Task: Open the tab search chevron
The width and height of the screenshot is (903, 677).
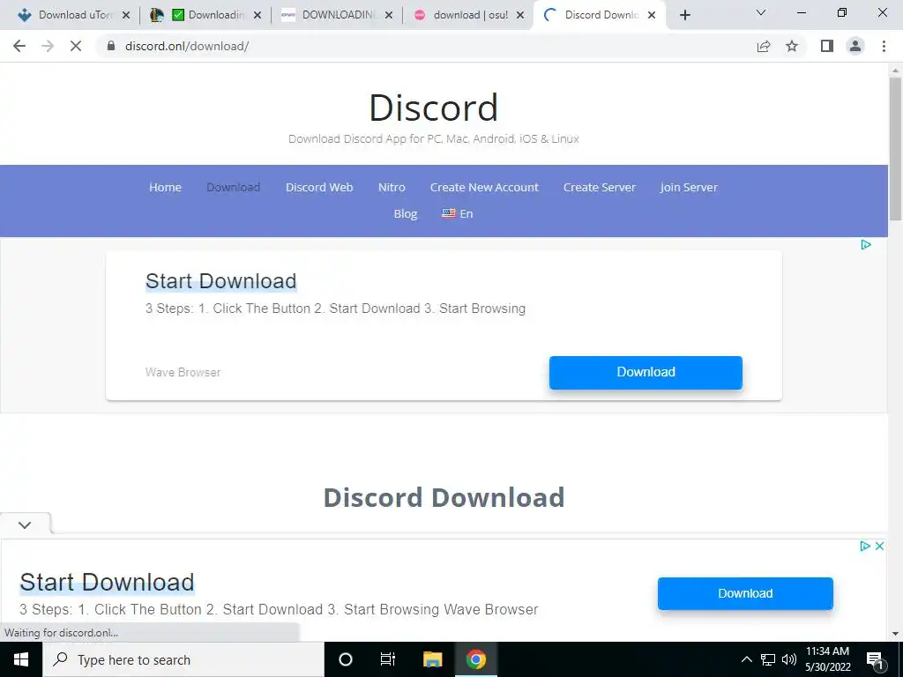Action: click(761, 12)
